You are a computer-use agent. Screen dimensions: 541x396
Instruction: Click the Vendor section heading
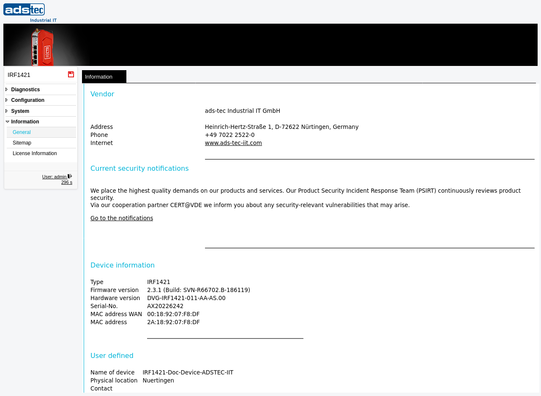pos(102,94)
